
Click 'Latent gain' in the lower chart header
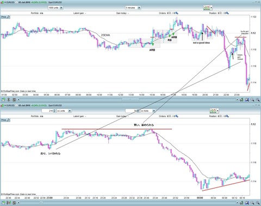(x=79, y=116)
